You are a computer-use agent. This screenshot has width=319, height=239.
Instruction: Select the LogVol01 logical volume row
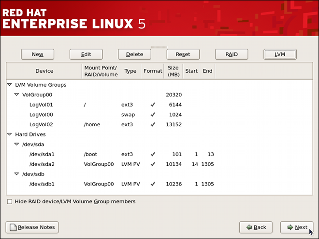click(159, 105)
